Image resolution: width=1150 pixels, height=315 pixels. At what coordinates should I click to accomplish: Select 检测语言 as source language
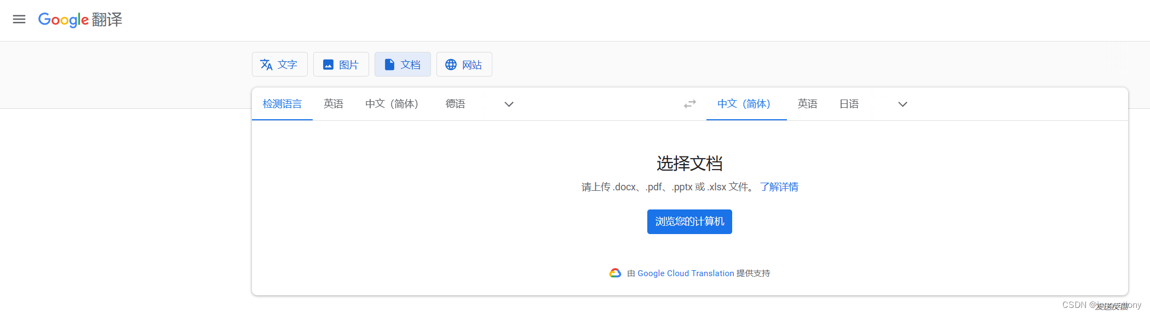(x=282, y=104)
